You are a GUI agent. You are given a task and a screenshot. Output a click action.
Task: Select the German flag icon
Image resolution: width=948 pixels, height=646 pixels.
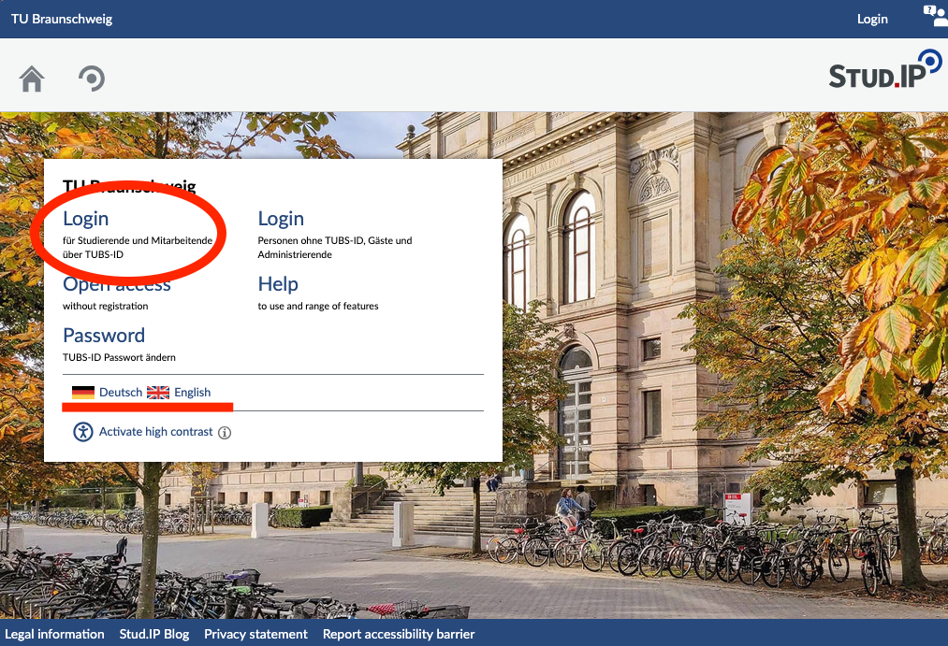tap(83, 393)
